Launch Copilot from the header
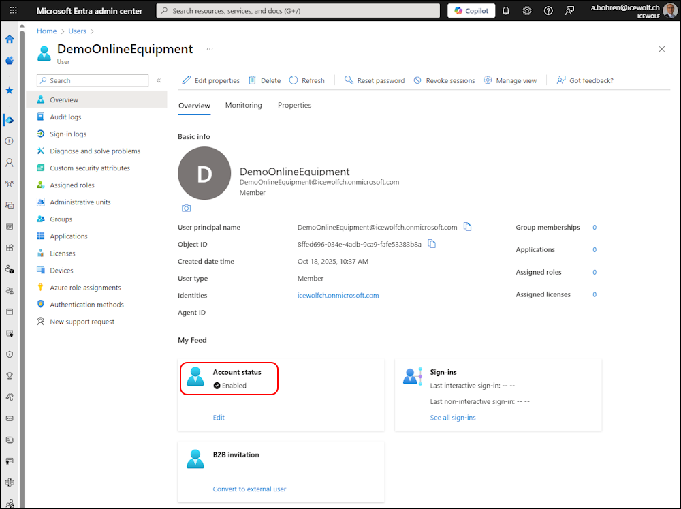Image resolution: width=681 pixels, height=509 pixels. pyautogui.click(x=471, y=11)
